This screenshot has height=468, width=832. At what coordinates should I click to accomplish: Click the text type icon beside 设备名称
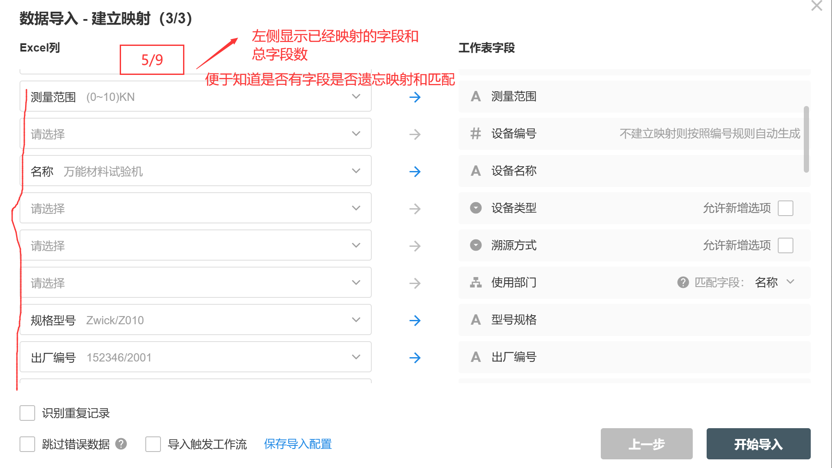[x=475, y=171]
